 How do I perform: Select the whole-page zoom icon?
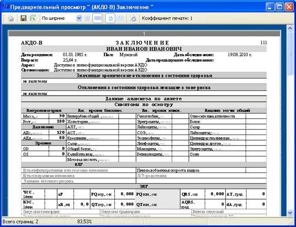(88, 18)
